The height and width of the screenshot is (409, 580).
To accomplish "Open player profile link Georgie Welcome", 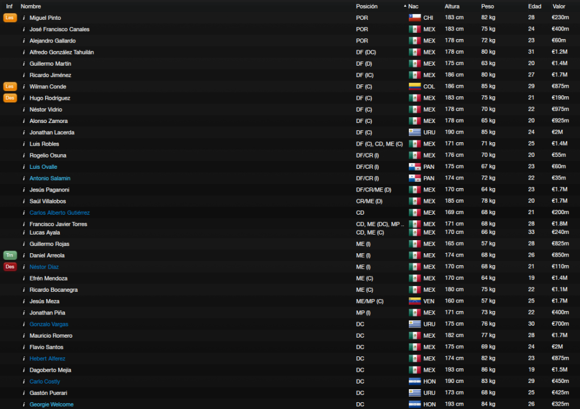I will coord(52,404).
